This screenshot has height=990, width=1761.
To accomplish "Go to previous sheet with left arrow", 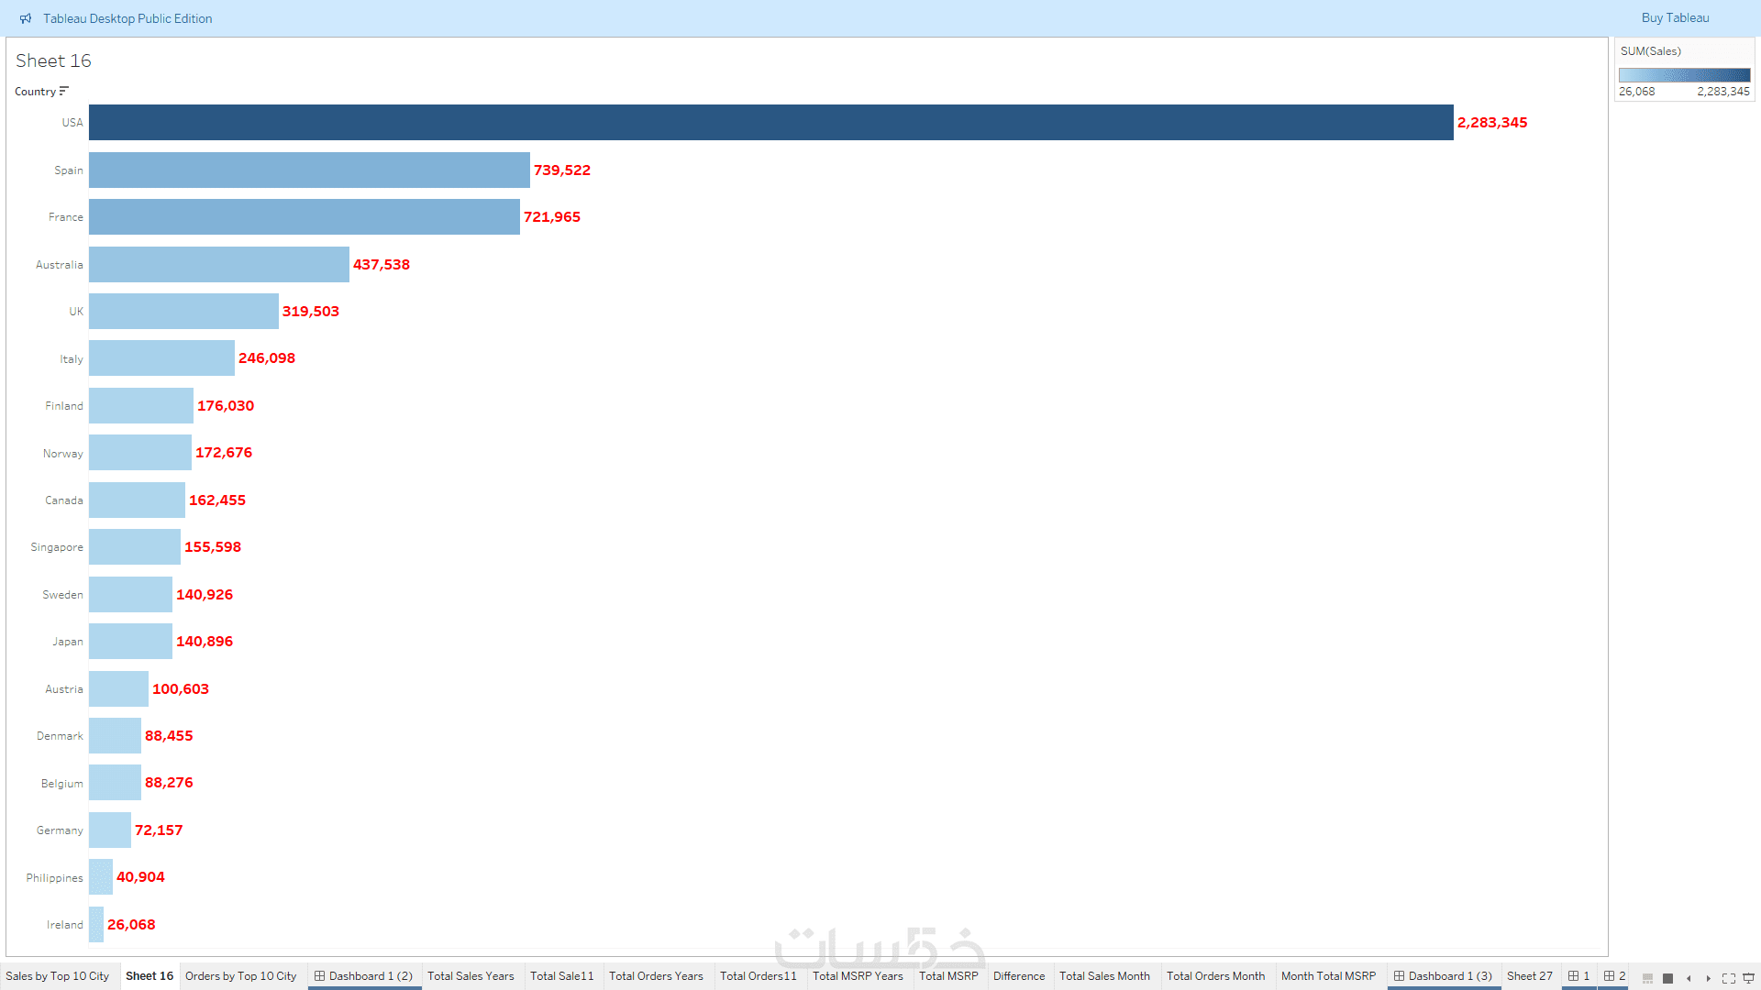I will click(x=1689, y=978).
